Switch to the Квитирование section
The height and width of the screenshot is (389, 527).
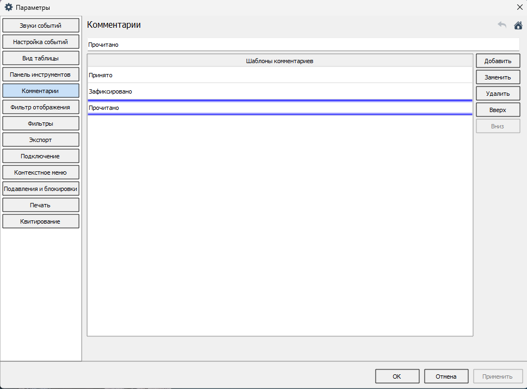pyautogui.click(x=41, y=221)
